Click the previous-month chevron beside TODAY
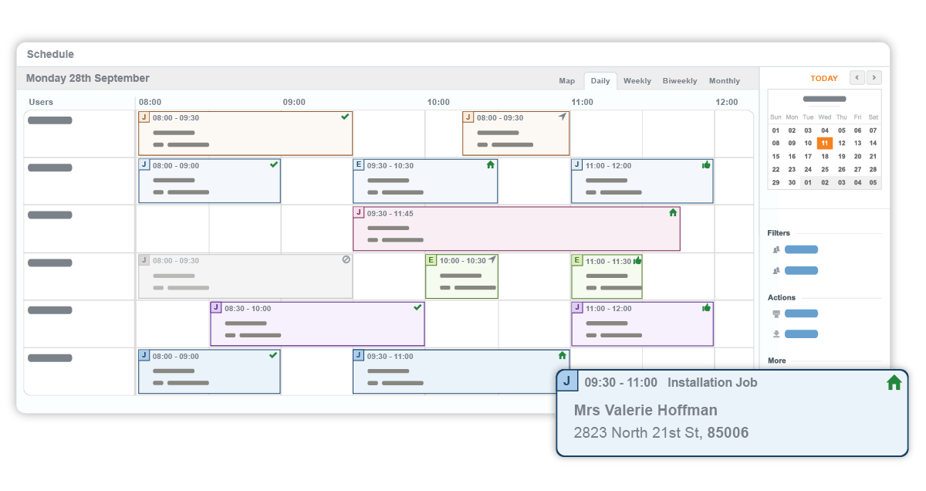 857,77
